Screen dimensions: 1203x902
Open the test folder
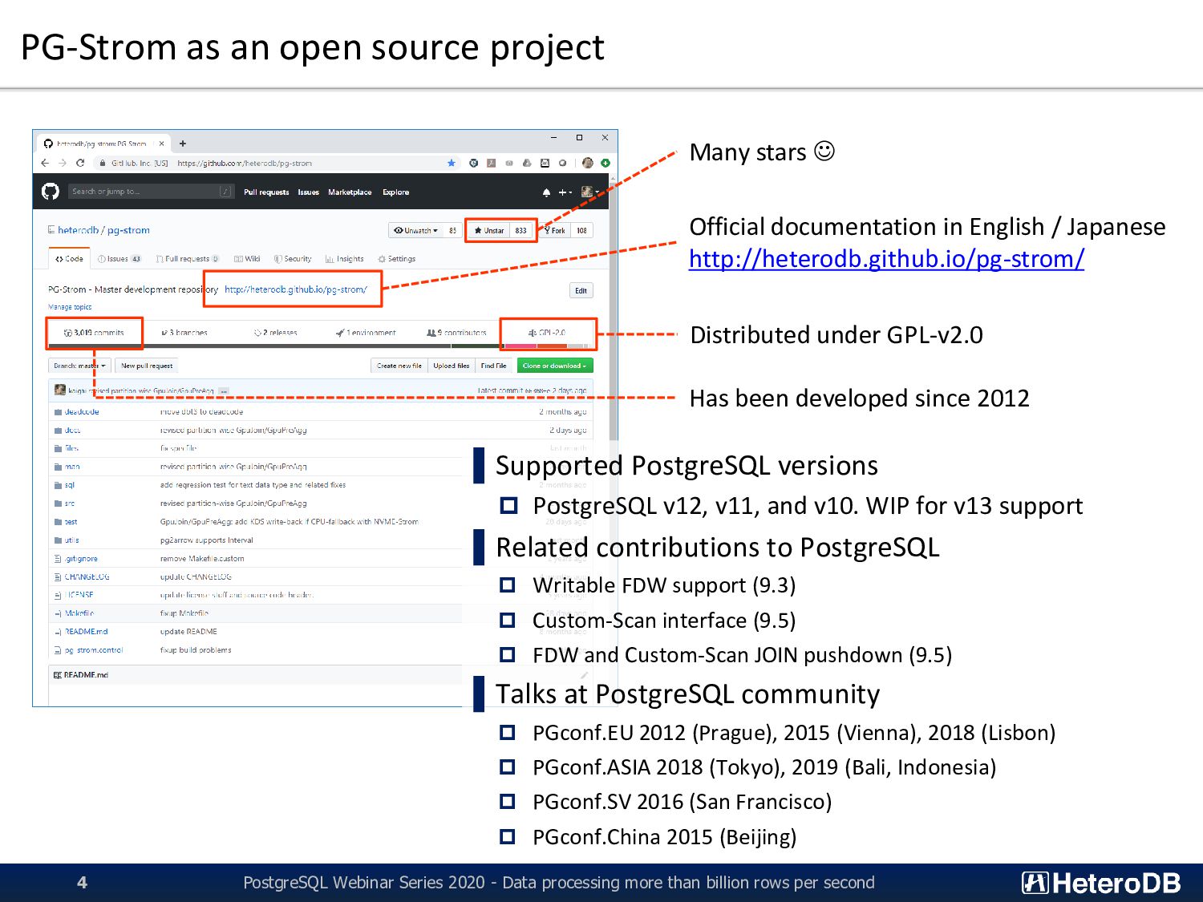pos(71,522)
